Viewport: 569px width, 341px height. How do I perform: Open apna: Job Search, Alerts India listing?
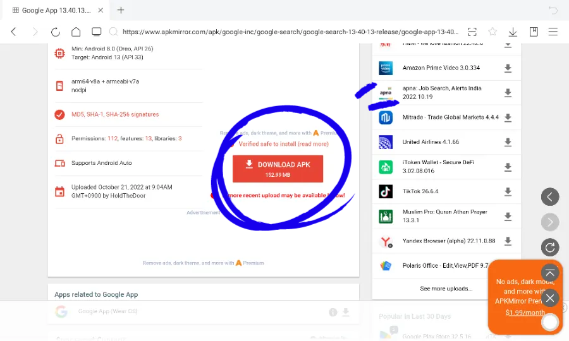pos(442,92)
